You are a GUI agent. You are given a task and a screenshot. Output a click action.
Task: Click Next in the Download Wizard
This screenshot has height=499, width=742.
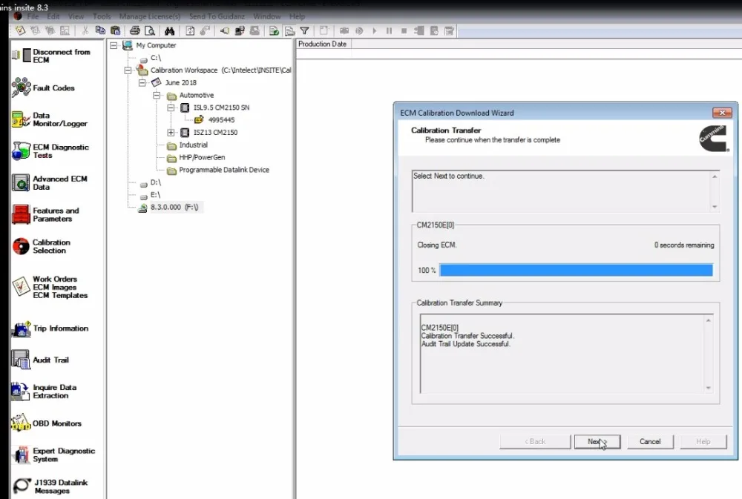(597, 442)
